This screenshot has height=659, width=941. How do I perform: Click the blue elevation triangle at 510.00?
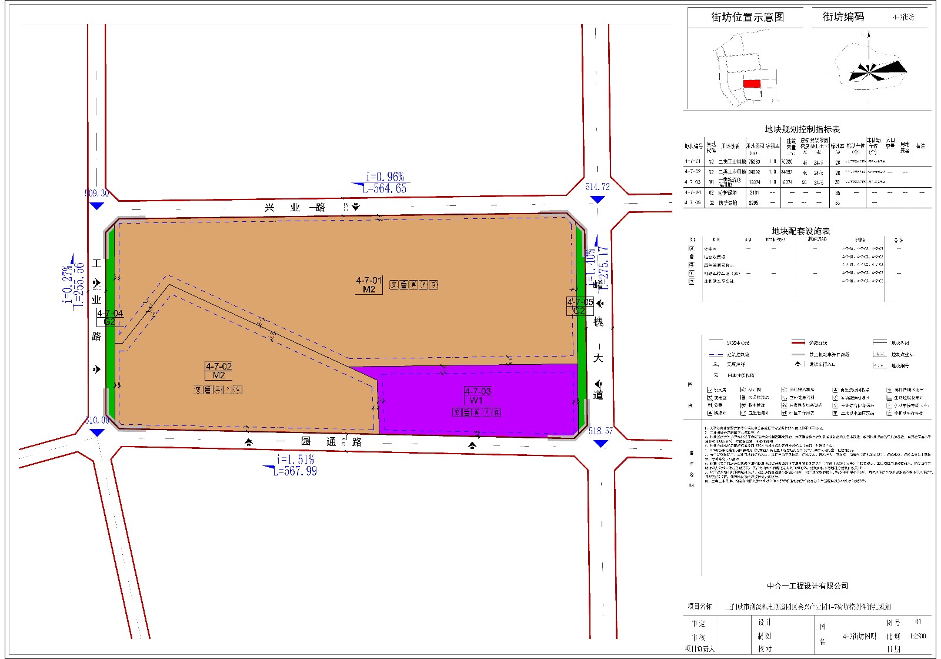tap(97, 432)
